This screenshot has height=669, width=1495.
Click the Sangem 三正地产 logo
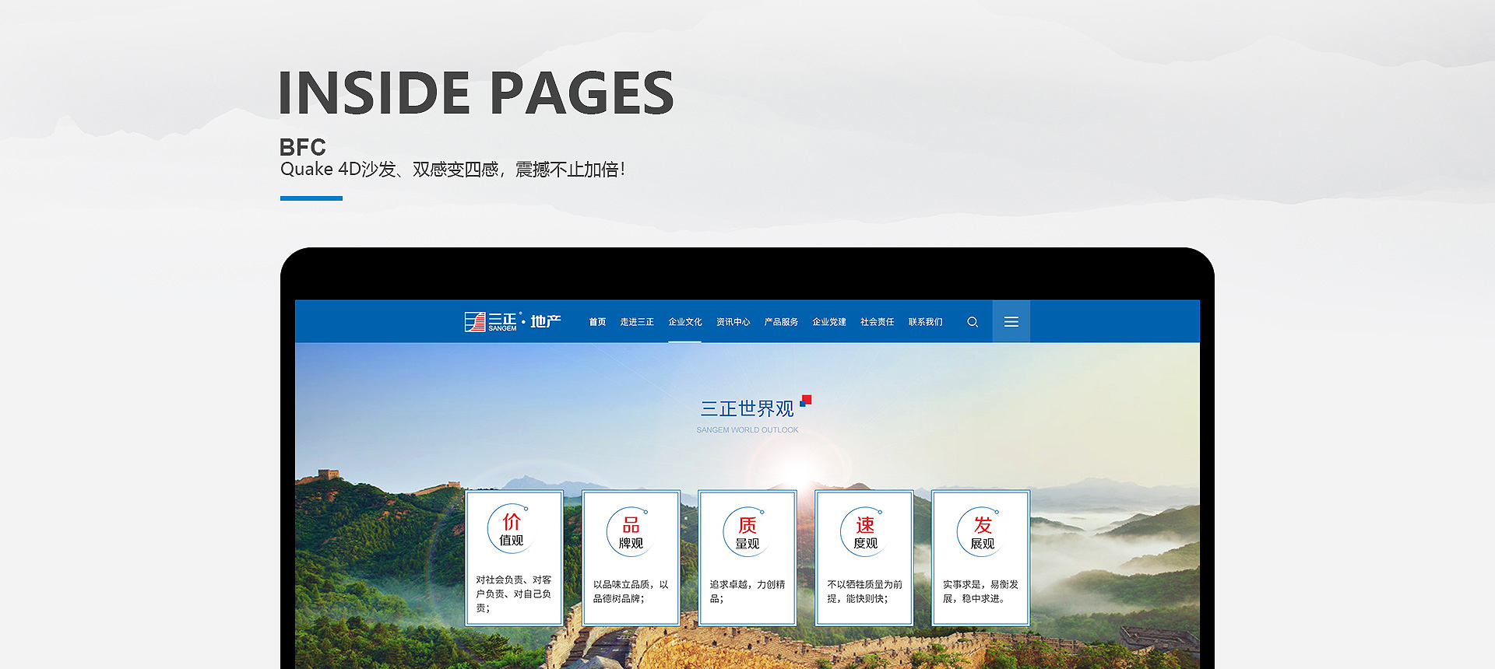click(x=512, y=322)
